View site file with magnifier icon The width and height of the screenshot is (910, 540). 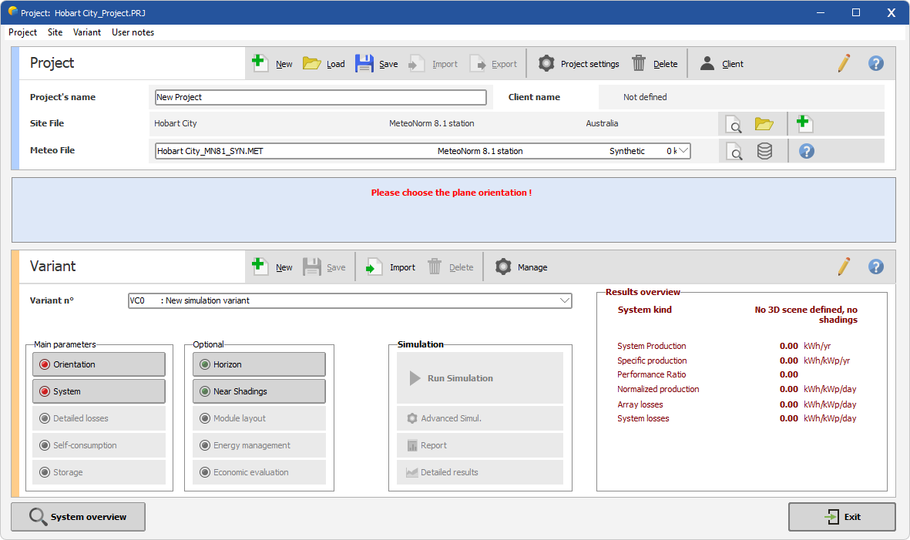click(734, 124)
